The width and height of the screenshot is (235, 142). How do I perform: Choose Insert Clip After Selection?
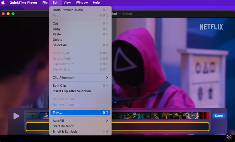80,91
